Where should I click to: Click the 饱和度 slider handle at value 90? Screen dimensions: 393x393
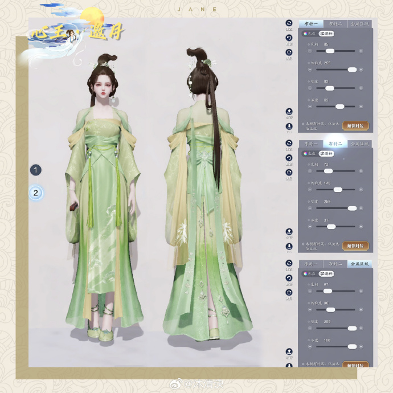point(330,310)
